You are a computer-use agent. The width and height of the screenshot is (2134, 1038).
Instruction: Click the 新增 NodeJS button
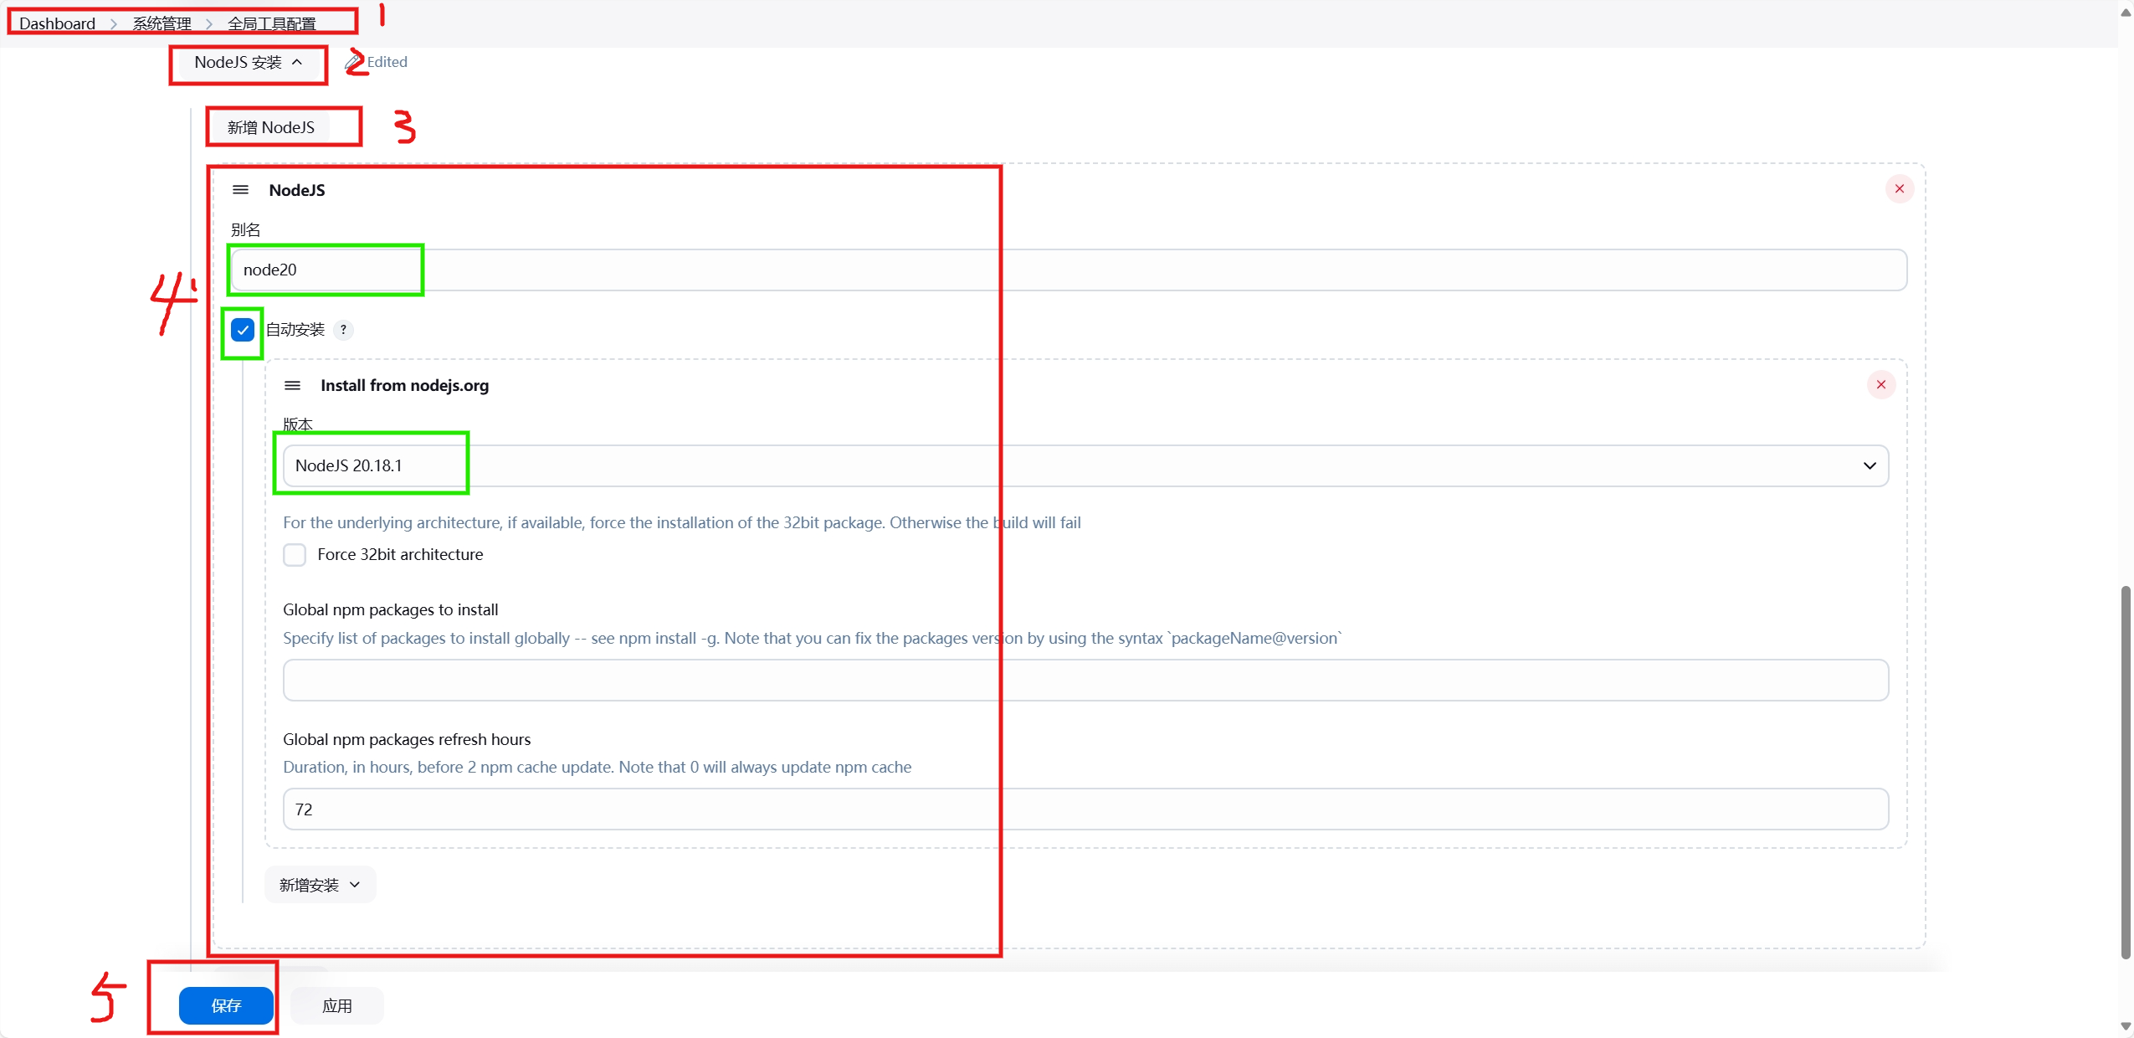(x=270, y=127)
